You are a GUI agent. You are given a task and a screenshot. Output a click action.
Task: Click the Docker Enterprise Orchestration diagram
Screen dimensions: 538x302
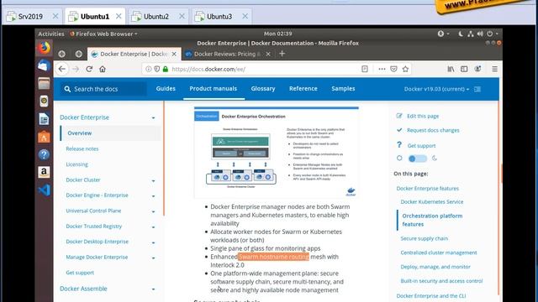[277, 153]
